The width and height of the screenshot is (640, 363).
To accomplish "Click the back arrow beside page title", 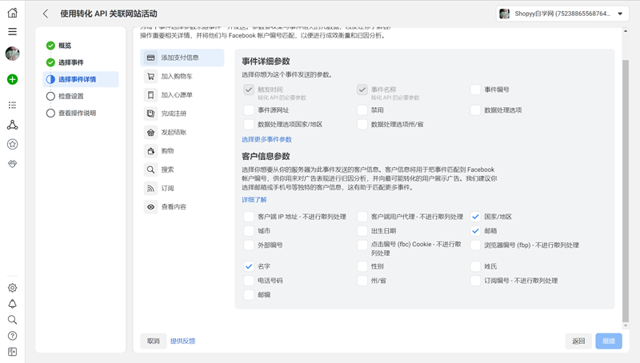I will [46, 14].
